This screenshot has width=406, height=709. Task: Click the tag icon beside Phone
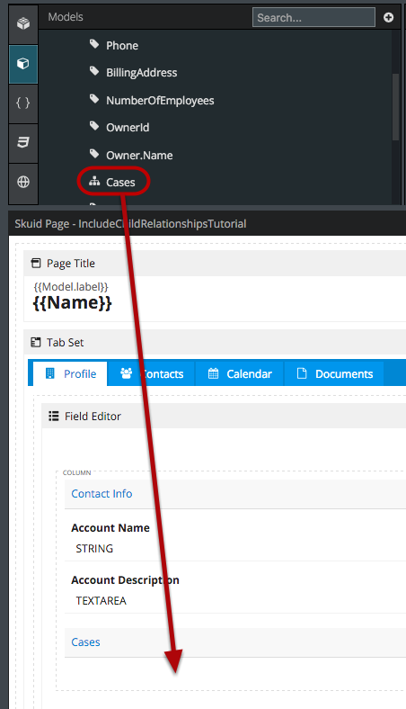coord(94,44)
